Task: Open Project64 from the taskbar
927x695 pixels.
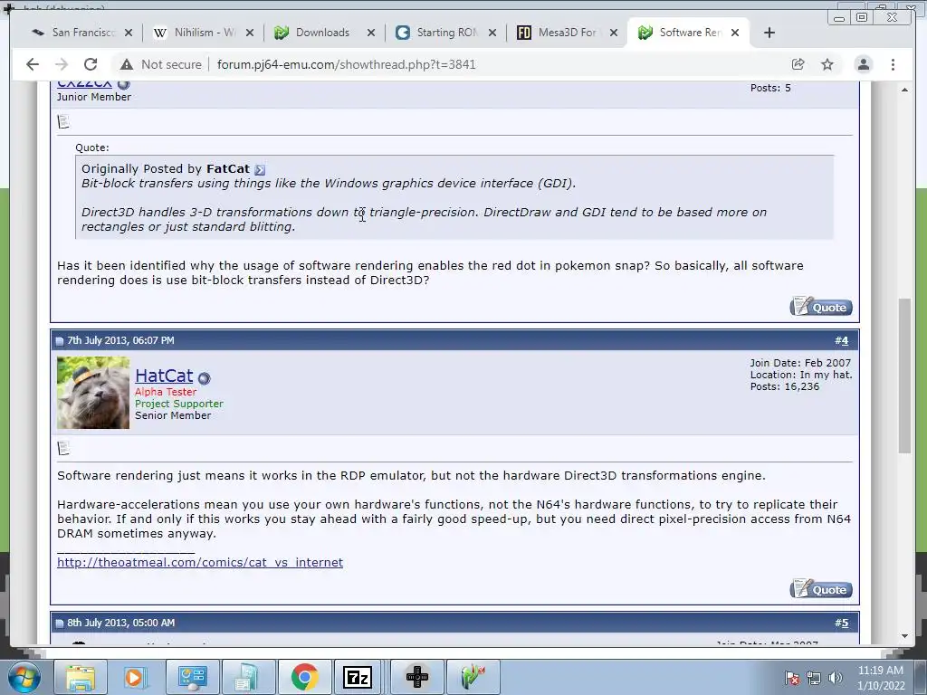Action: (x=473, y=677)
